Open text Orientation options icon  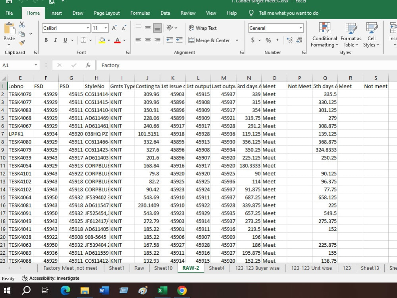pos(170,28)
